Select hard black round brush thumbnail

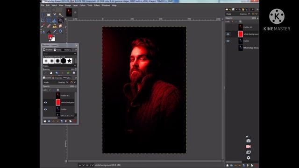click(64, 61)
